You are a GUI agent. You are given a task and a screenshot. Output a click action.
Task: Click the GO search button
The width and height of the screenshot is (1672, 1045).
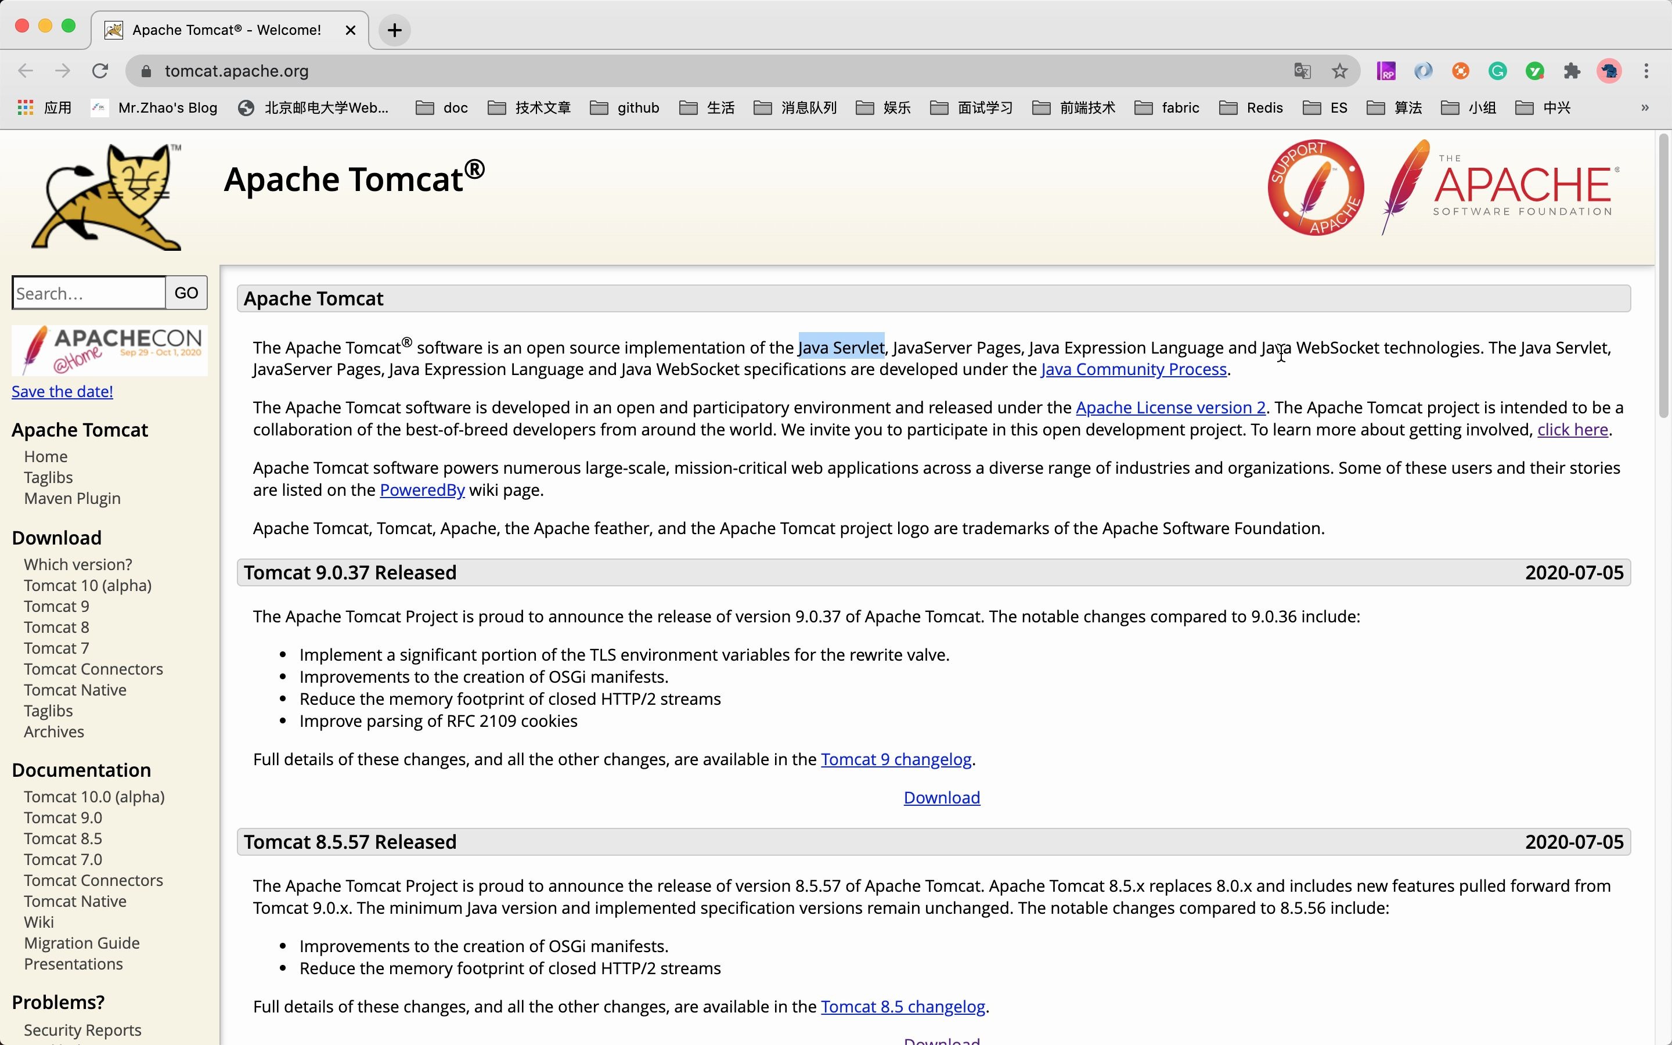pos(186,293)
